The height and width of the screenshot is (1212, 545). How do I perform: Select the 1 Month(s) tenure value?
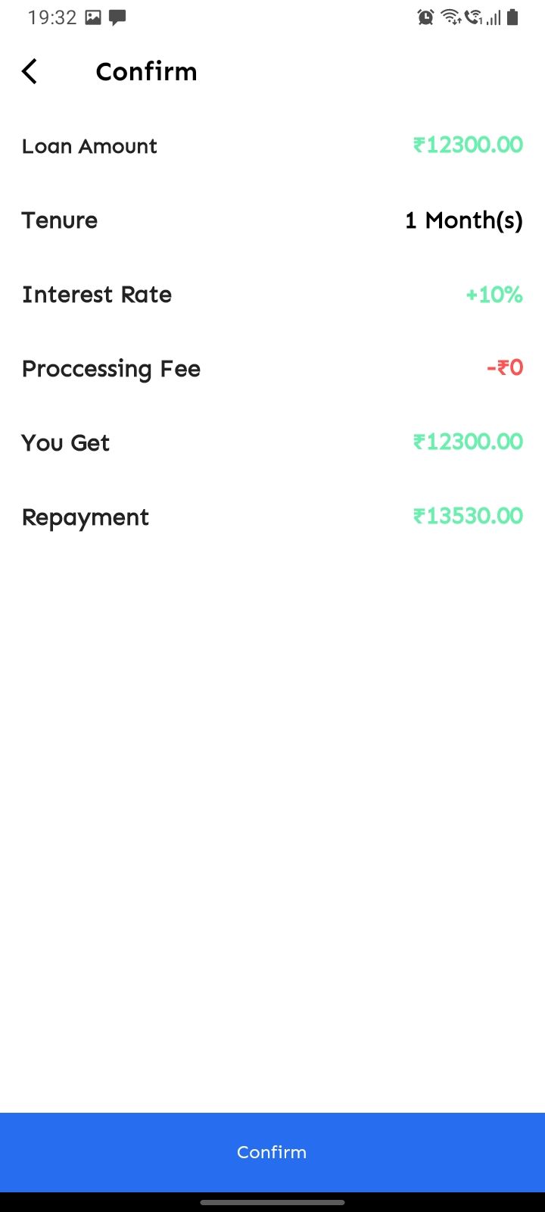463,220
